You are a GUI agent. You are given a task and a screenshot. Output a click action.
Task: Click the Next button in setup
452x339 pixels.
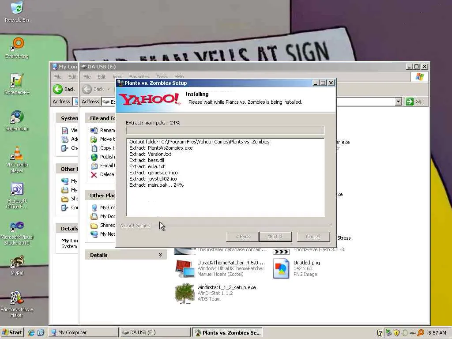(x=275, y=237)
